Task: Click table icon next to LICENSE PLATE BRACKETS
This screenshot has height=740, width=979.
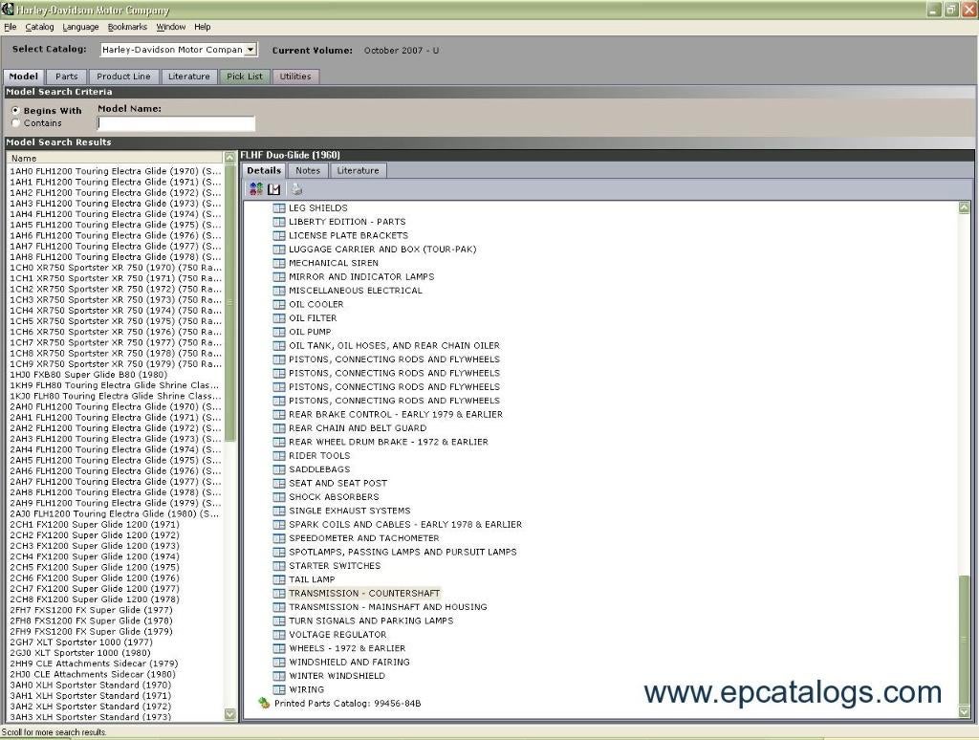Action: [279, 235]
